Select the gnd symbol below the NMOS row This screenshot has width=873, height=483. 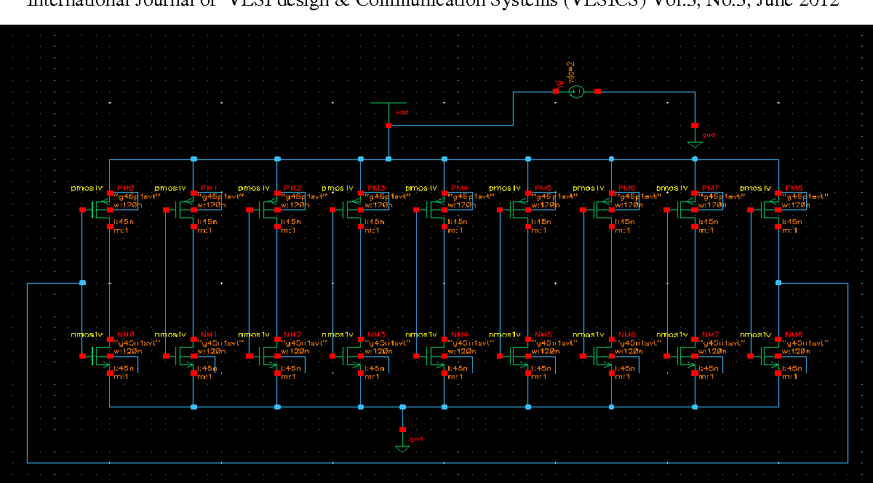(402, 447)
